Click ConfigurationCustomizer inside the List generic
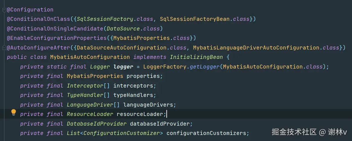 [x=121, y=133]
